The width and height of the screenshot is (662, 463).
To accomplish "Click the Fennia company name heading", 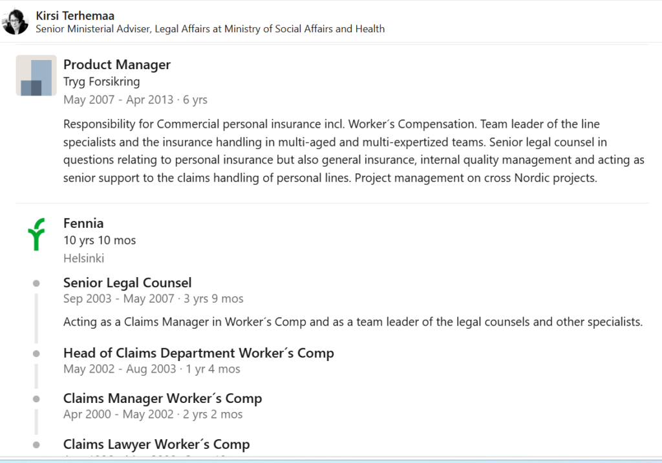I will pos(83,223).
